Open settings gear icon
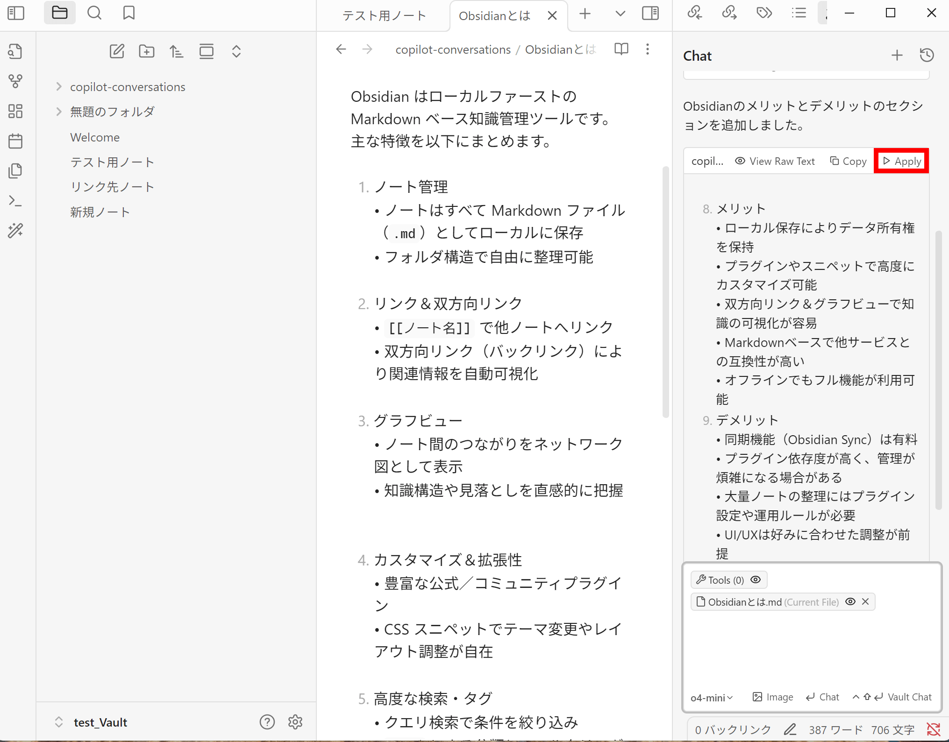This screenshot has height=742, width=949. coord(295,722)
